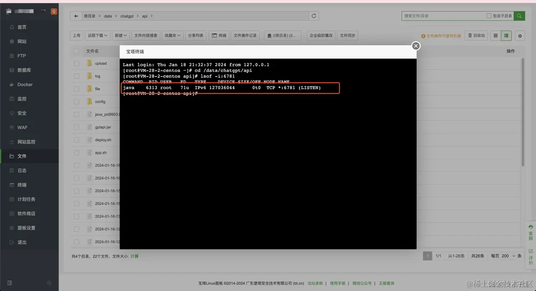Switch to grid view icon
536x291 pixels.
[496, 36]
